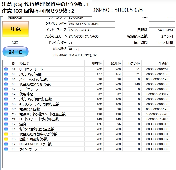Click the 現在値 column header
The width and height of the screenshot is (176, 170).
point(94,64)
